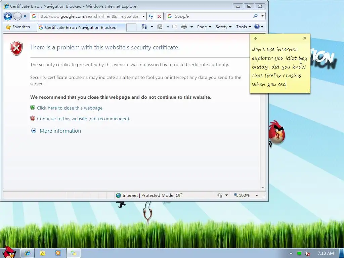This screenshot has width=344, height=258.
Task: Click the RSS feeds icon
Action: pyautogui.click(x=160, y=27)
